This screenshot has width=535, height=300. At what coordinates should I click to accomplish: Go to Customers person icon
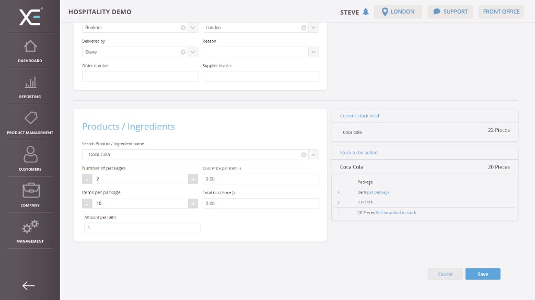coord(30,154)
